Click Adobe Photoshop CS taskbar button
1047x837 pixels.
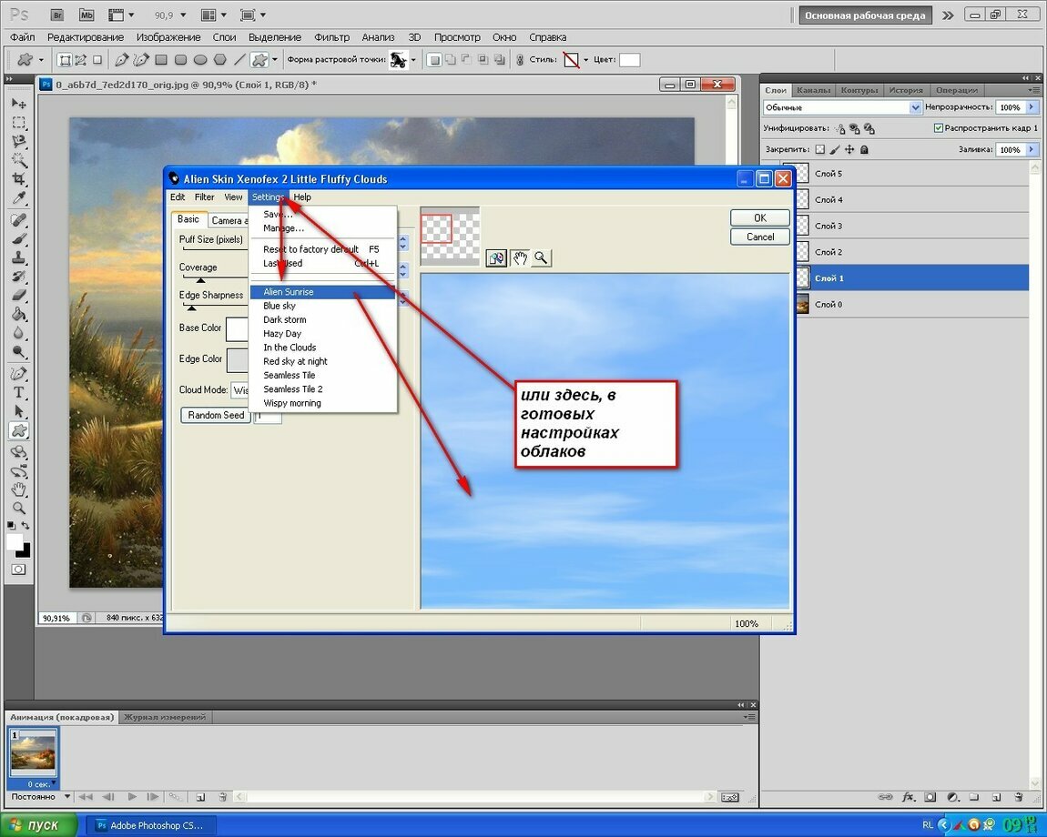pos(152,825)
